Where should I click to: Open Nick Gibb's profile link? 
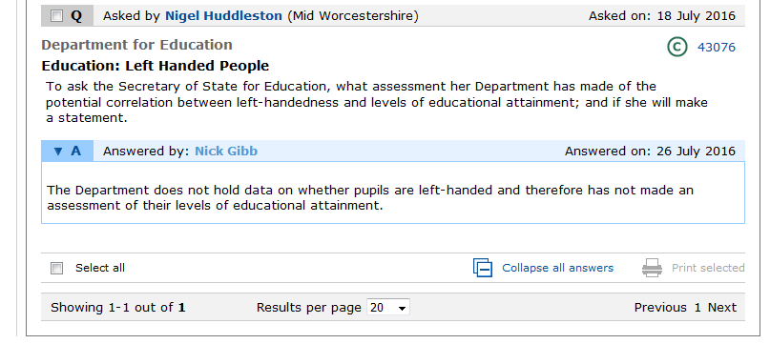click(x=226, y=152)
